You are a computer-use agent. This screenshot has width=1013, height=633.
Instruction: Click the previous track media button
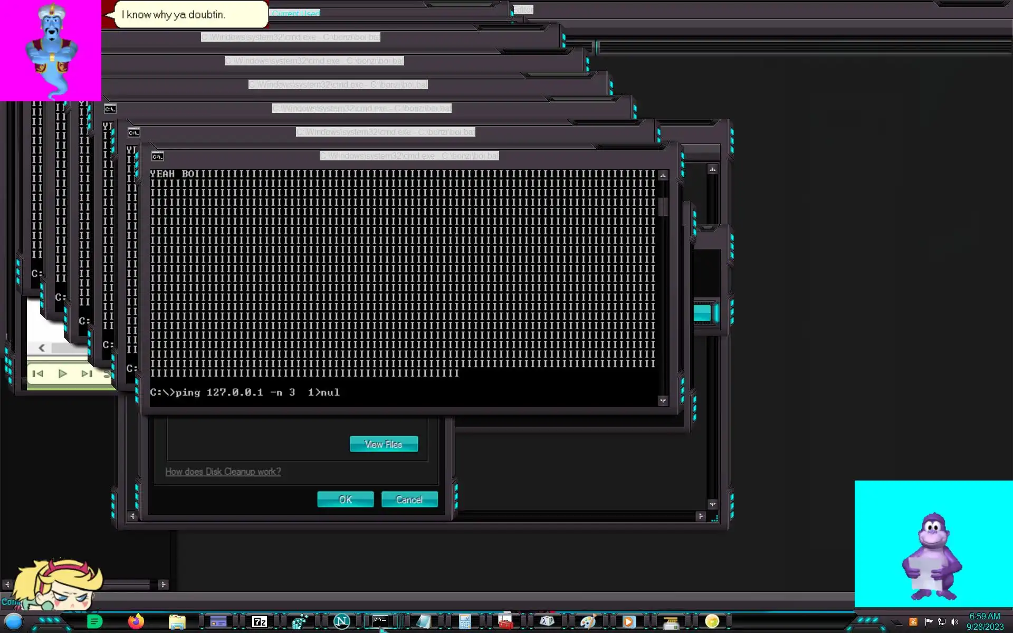click(x=38, y=373)
